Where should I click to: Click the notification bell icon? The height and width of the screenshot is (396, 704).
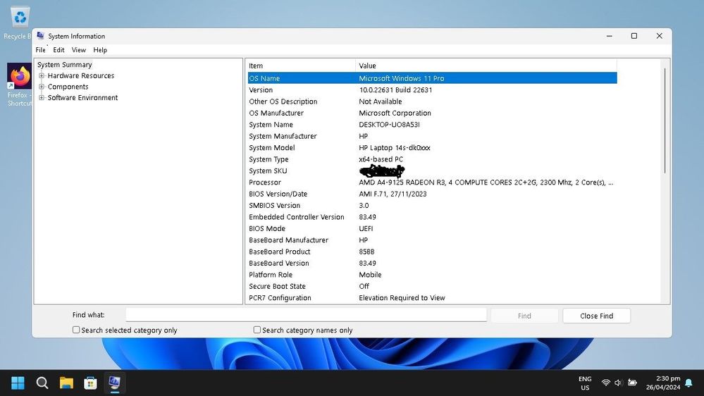pyautogui.click(x=688, y=383)
